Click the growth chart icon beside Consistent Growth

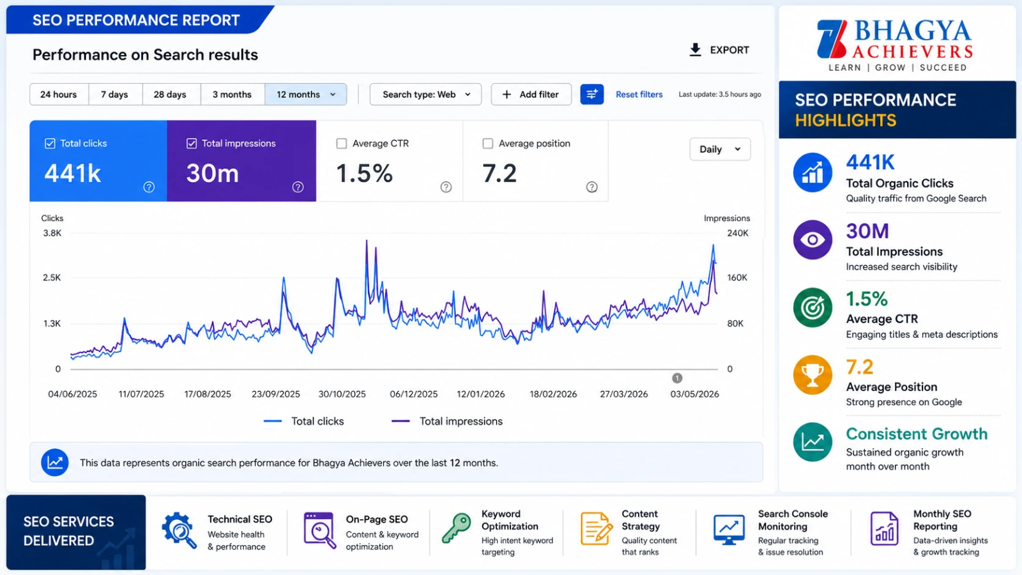click(x=812, y=442)
